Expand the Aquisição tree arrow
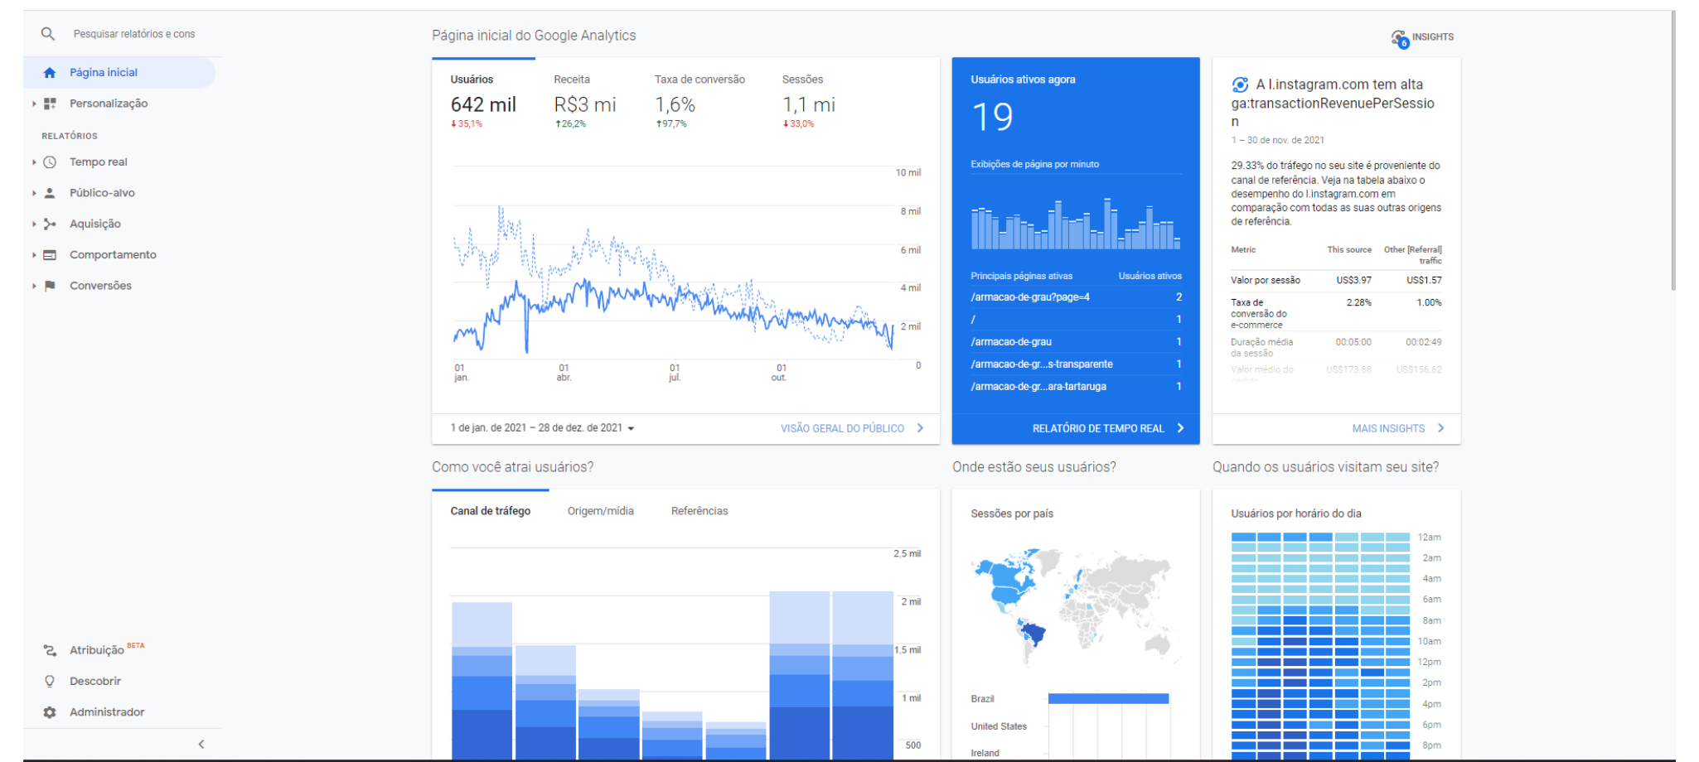 [x=34, y=224]
